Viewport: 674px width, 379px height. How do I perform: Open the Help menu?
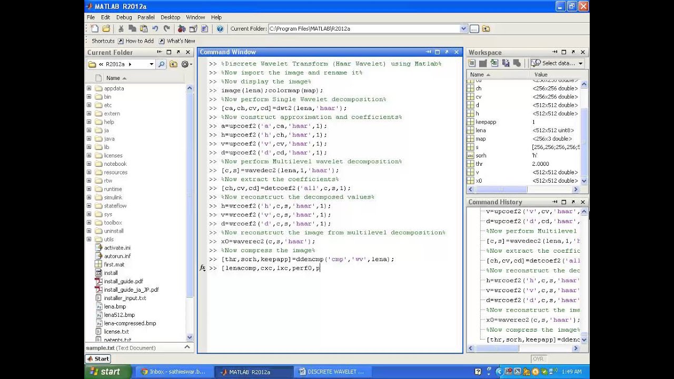[216, 17]
